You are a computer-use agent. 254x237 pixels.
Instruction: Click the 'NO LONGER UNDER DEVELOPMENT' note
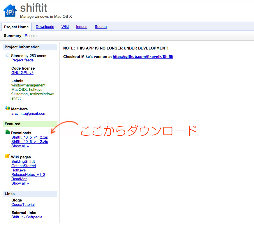[x=116, y=48]
